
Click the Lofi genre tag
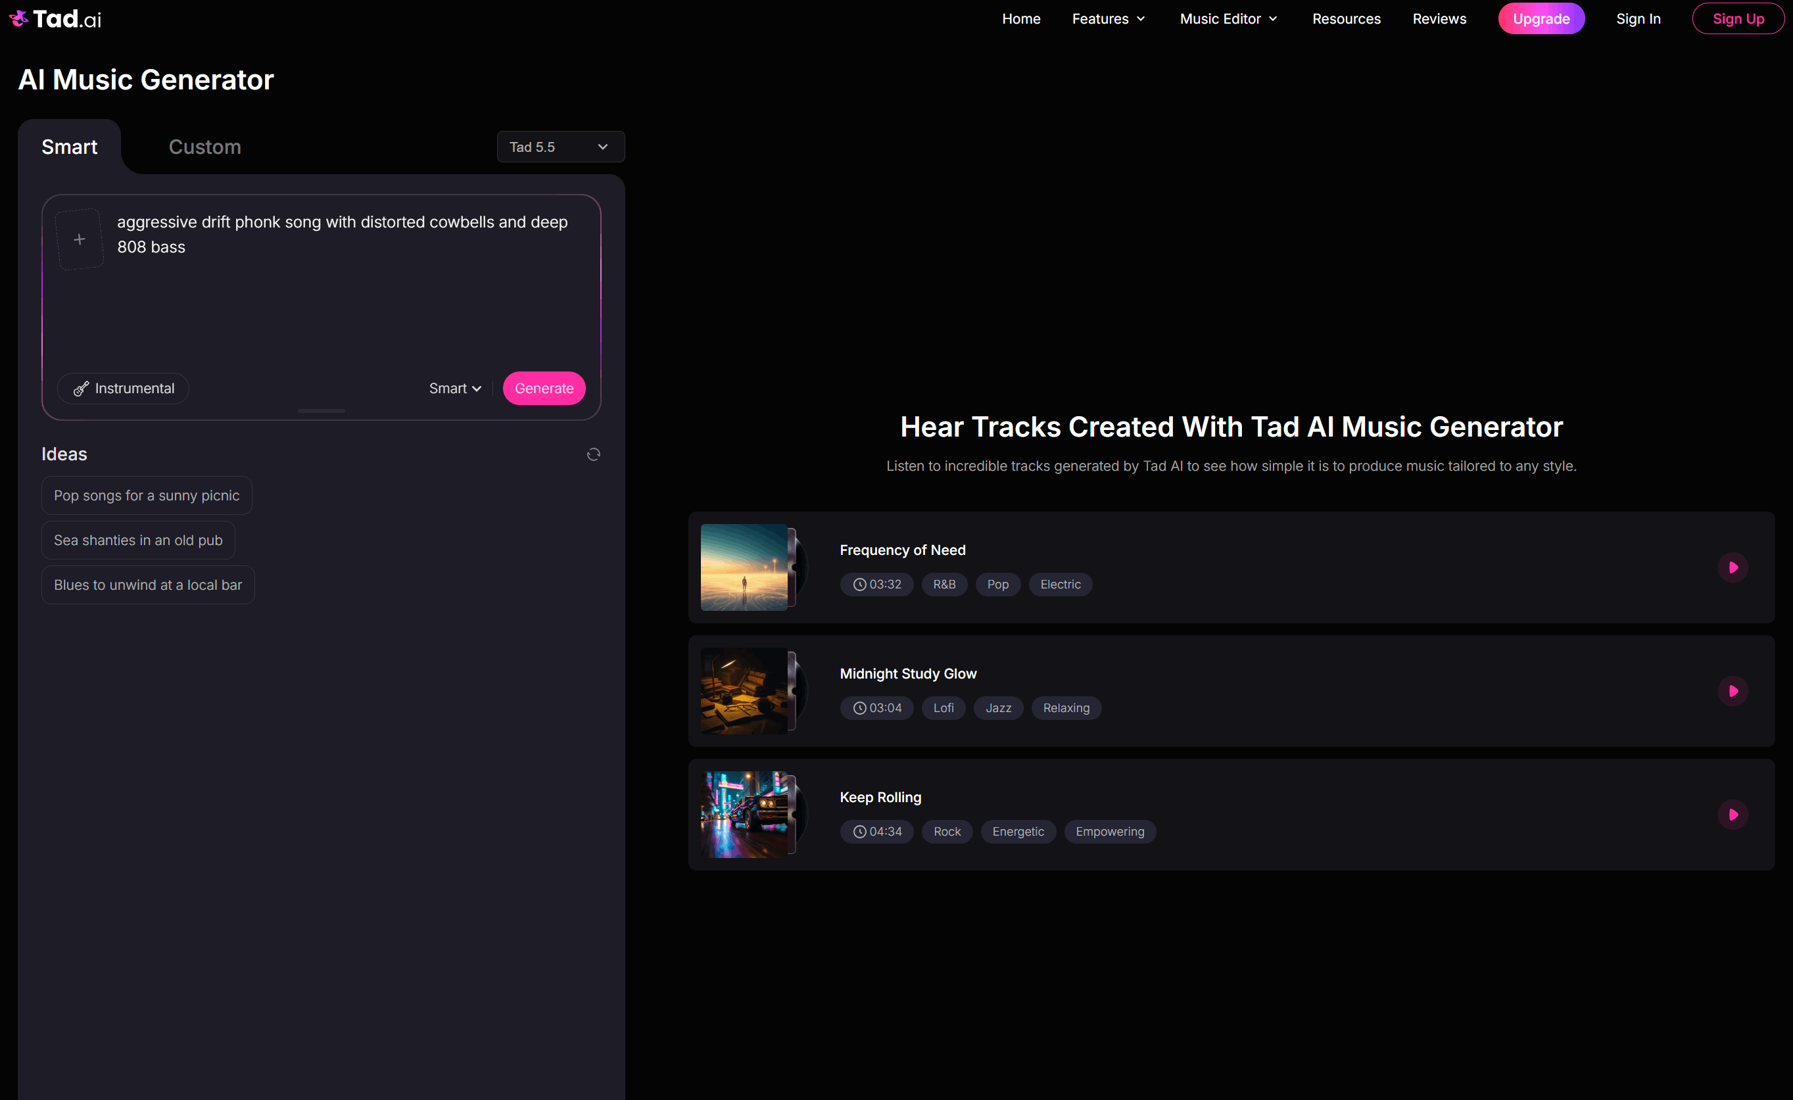943,709
